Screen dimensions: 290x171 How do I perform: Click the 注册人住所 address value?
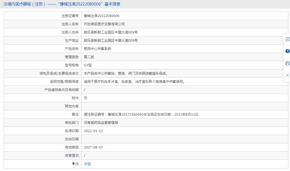coord(111,32)
